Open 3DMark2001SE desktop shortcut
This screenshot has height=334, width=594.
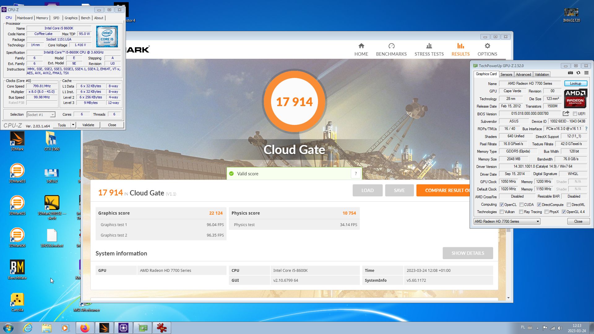52,207
